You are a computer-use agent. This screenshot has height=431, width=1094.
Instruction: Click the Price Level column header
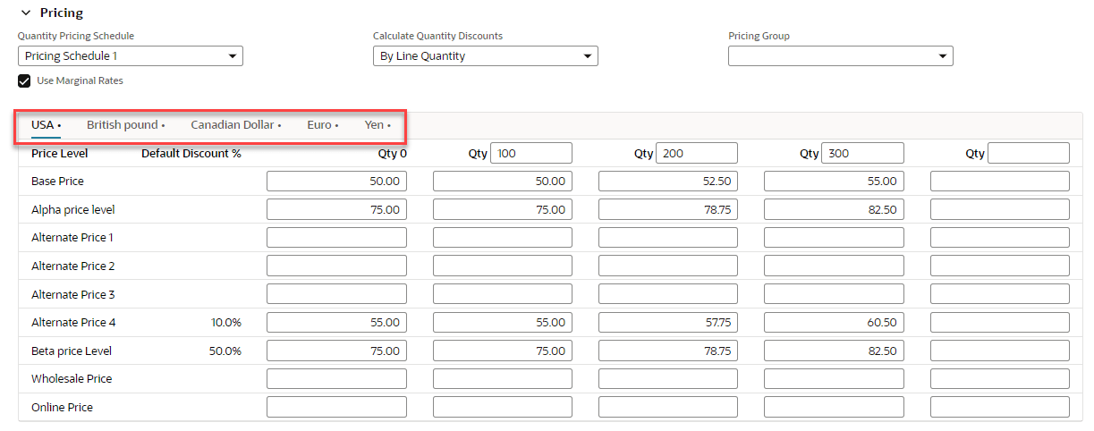(60, 154)
